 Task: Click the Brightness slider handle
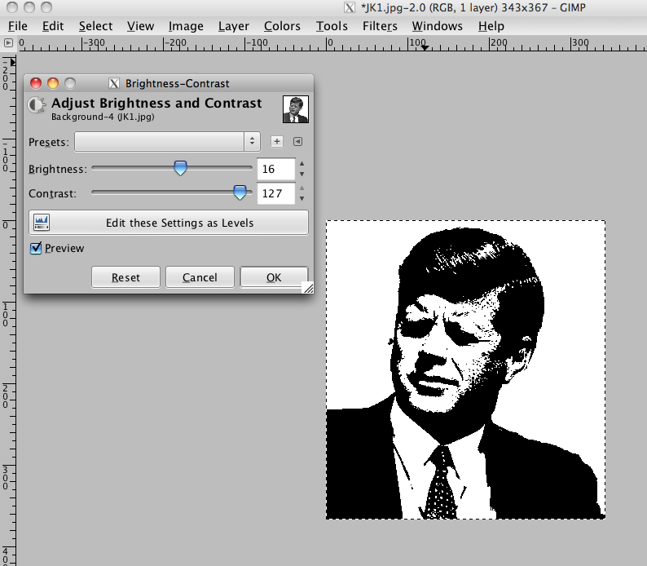pyautogui.click(x=180, y=168)
